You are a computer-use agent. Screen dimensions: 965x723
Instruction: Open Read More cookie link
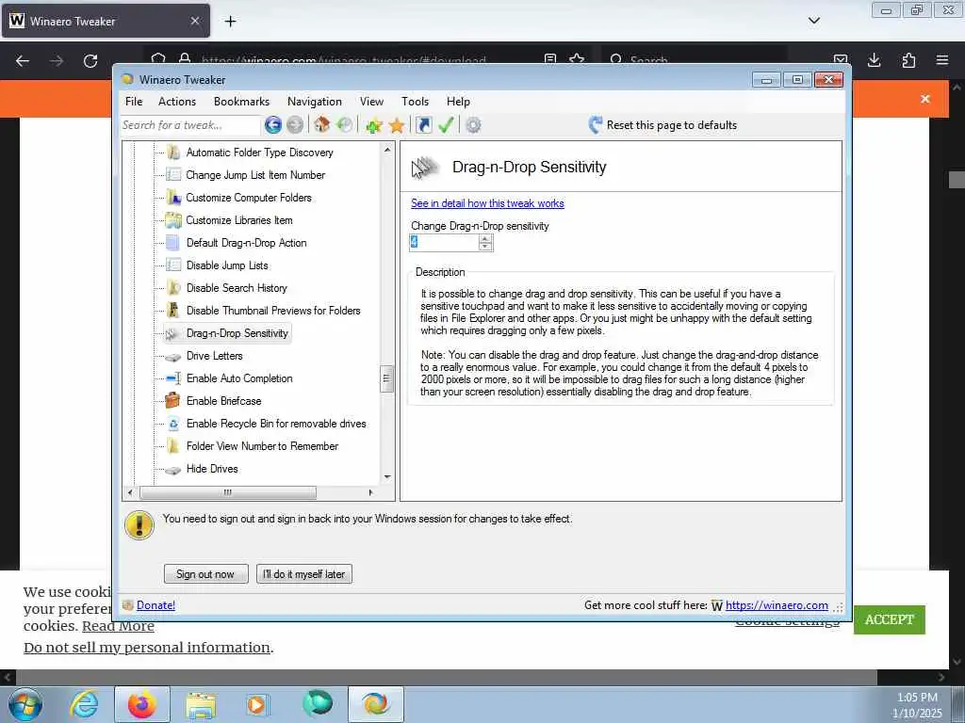click(x=118, y=626)
